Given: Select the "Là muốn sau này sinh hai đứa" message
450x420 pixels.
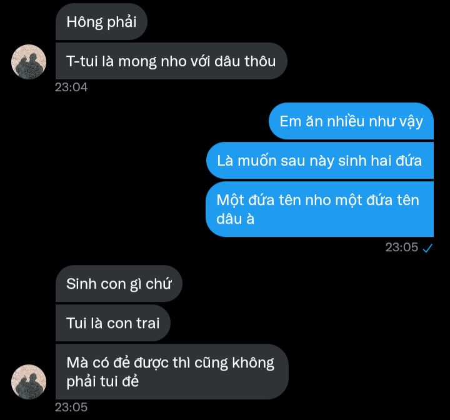Looking at the screenshot, I should tap(320, 161).
